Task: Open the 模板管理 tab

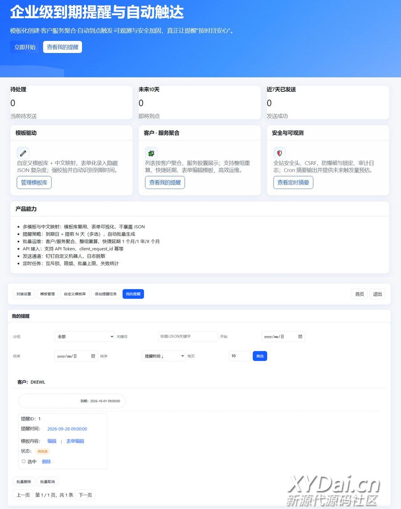Action: [48, 294]
